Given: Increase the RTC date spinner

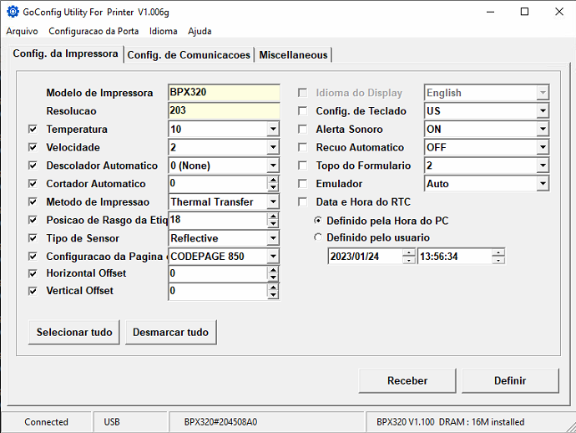Looking at the screenshot, I should [x=408, y=253].
